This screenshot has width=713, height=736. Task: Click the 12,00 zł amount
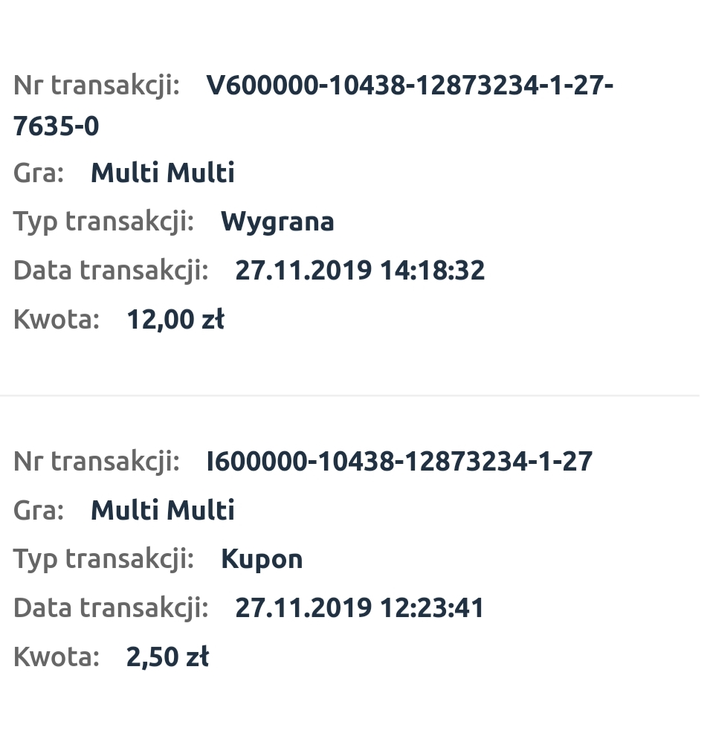175,320
